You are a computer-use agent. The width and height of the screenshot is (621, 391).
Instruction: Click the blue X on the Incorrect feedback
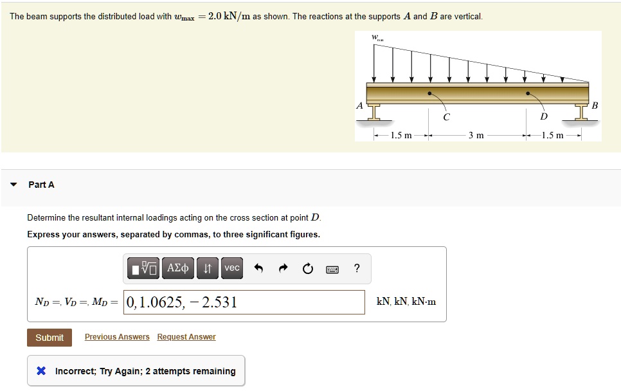click(x=40, y=370)
